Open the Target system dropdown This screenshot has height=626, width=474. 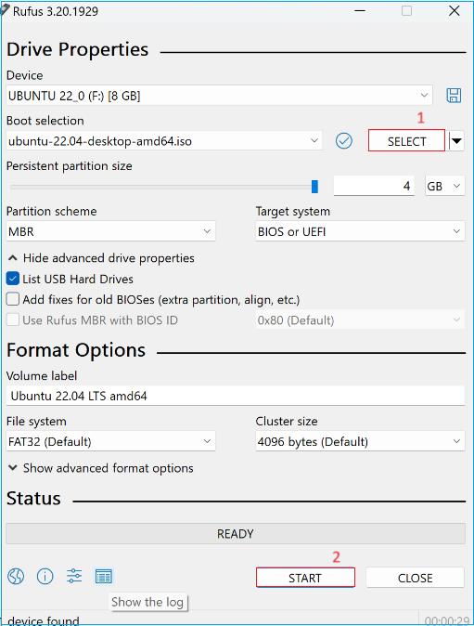(x=360, y=231)
